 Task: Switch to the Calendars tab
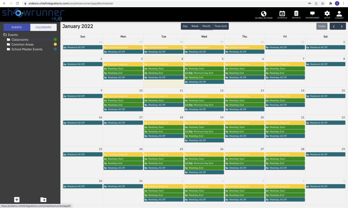pyautogui.click(x=43, y=27)
